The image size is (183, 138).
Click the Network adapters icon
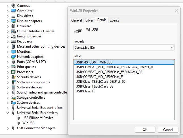click(x=13, y=57)
